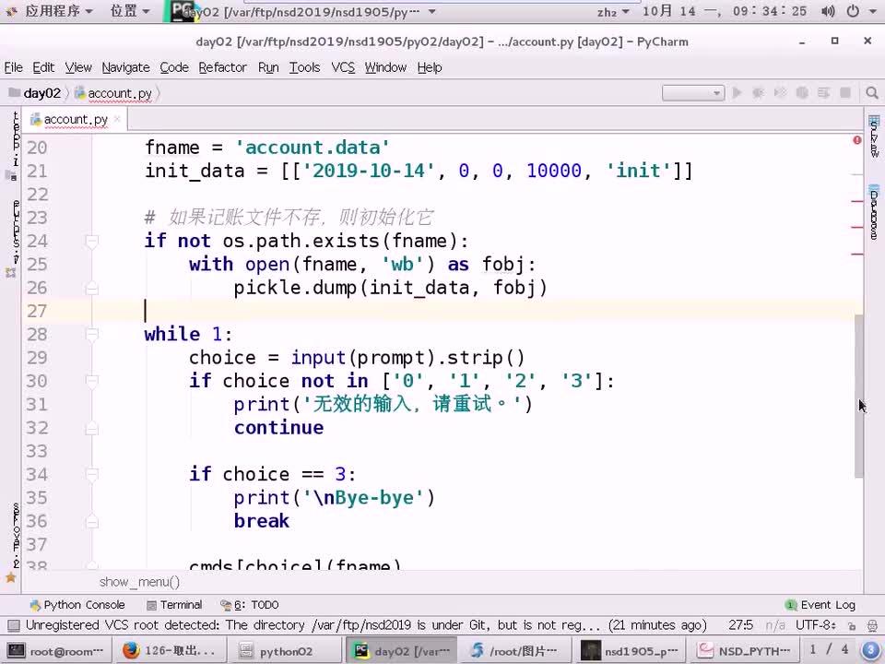Image resolution: width=885 pixels, height=664 pixels.
Task: Open the Tools menu
Action: point(304,67)
